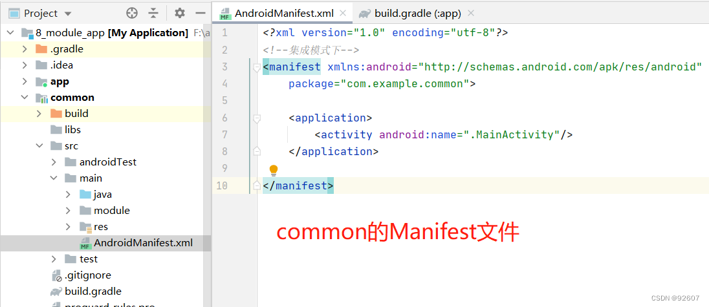Click line number 1 in gutter
709x307 pixels.
point(224,33)
